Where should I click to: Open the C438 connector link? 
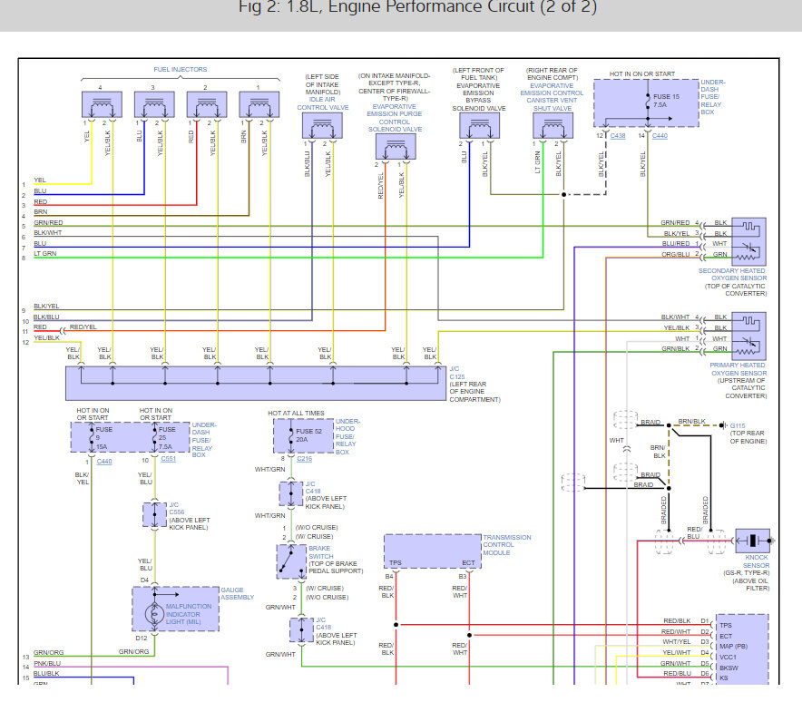[617, 135]
